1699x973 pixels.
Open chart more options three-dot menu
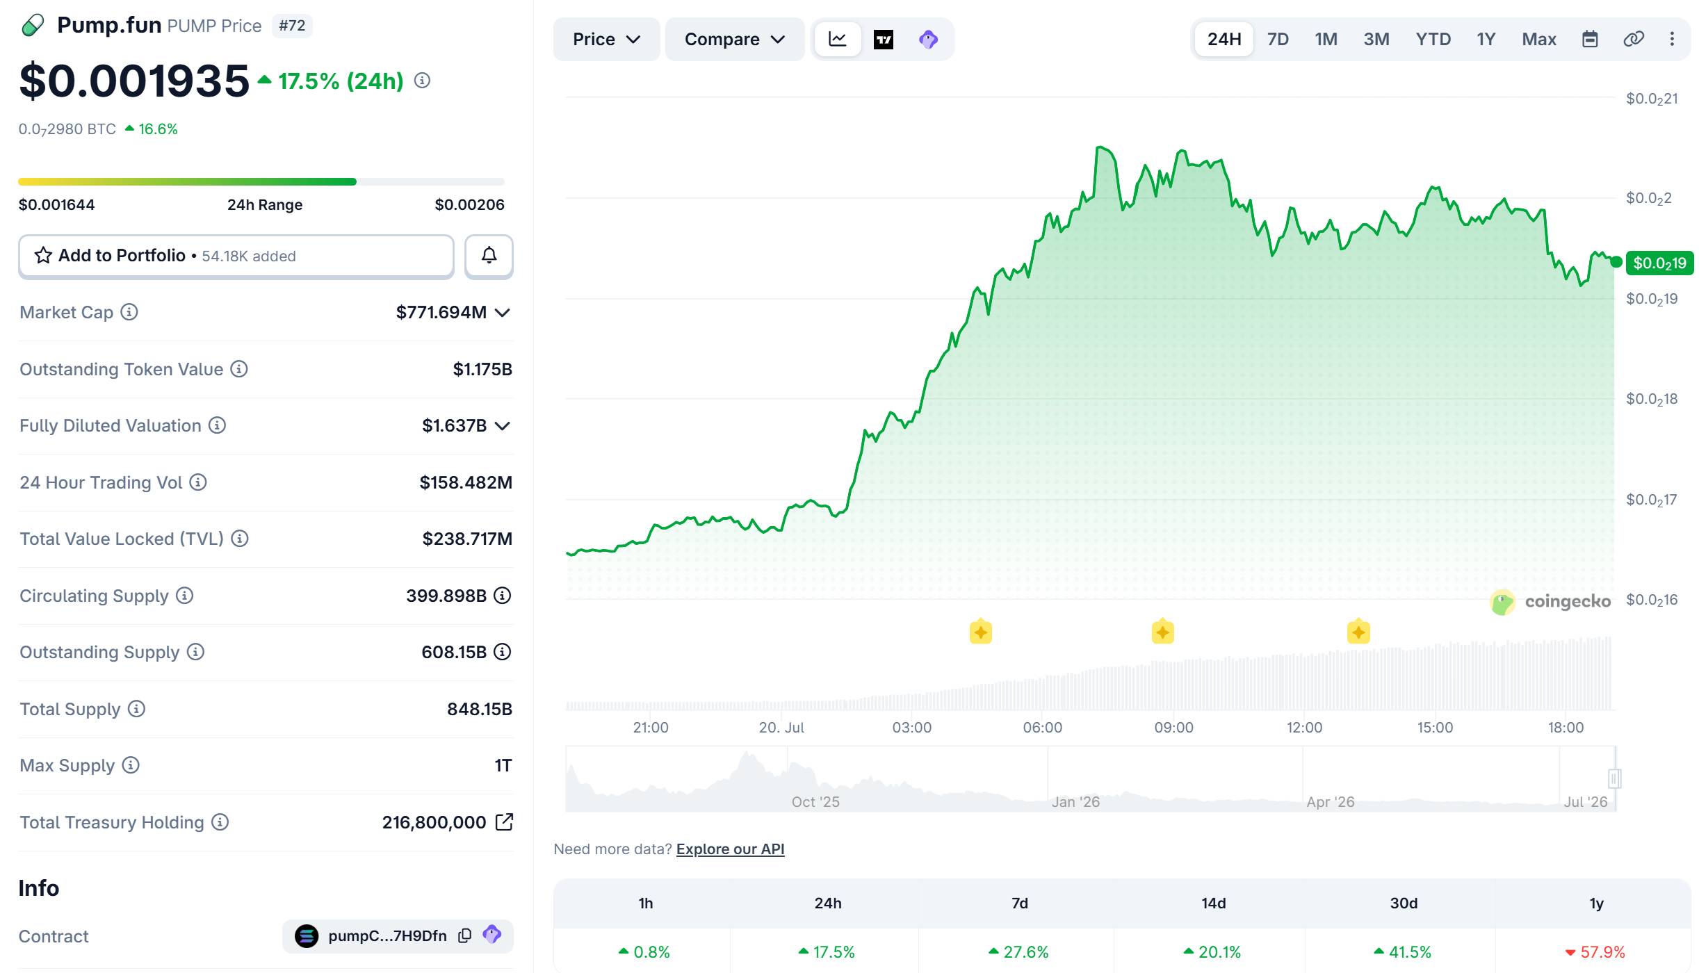(x=1673, y=39)
